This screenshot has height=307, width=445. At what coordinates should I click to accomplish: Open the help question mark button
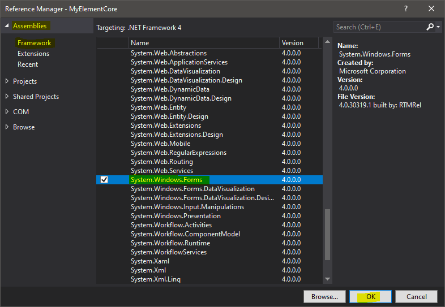click(405, 8)
